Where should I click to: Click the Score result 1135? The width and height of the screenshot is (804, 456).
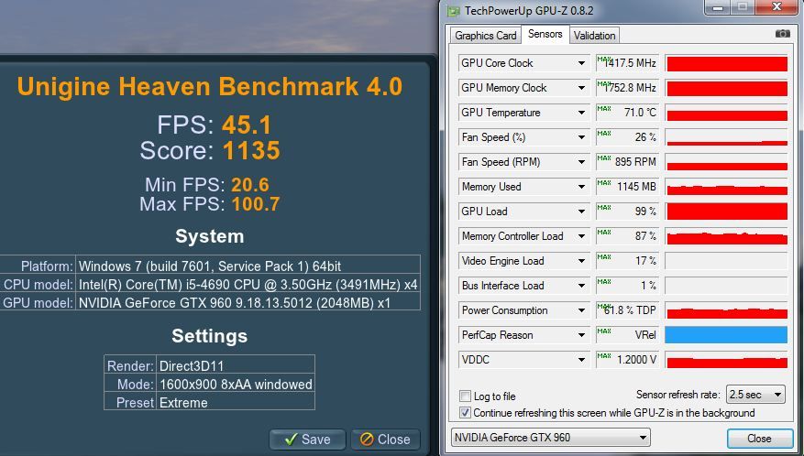pyautogui.click(x=251, y=151)
